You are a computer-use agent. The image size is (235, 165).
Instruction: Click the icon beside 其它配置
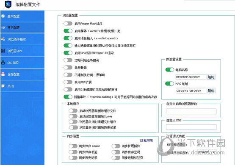[3, 27]
